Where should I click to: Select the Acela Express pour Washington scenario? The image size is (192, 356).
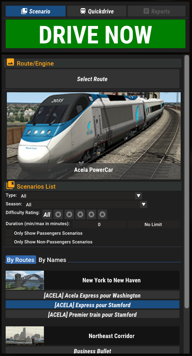92,296
